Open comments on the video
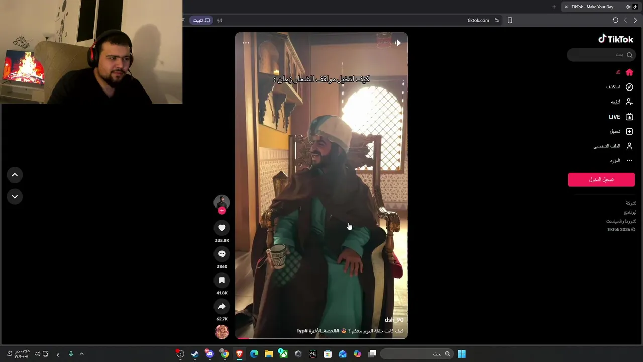643x362 pixels. click(x=222, y=254)
